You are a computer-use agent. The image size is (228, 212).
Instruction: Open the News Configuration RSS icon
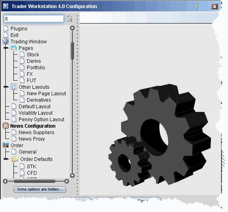[x=6, y=126]
